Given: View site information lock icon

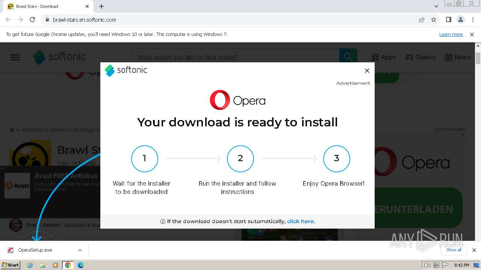Looking at the screenshot, I should [x=47, y=20].
